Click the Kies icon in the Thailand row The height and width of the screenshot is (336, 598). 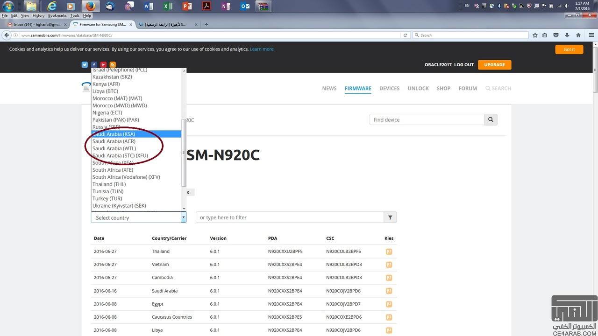coord(389,251)
